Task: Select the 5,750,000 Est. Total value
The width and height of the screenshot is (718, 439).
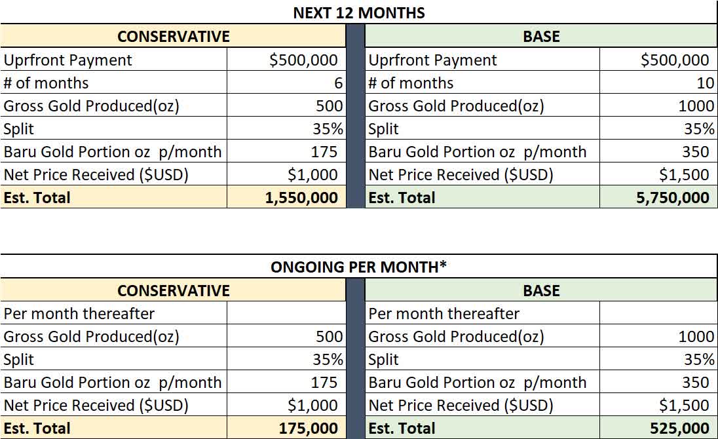Action: point(672,197)
